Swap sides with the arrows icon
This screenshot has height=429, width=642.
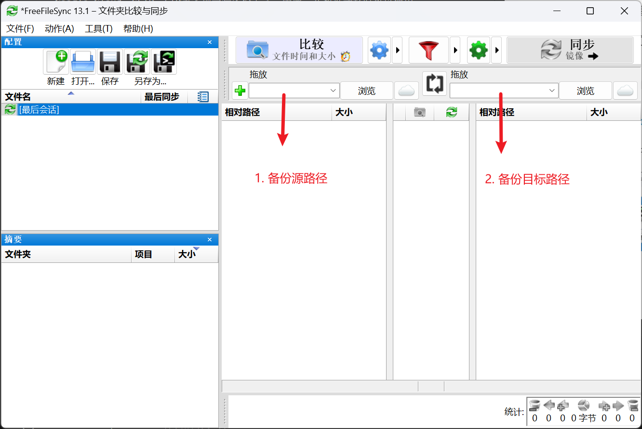pyautogui.click(x=435, y=83)
